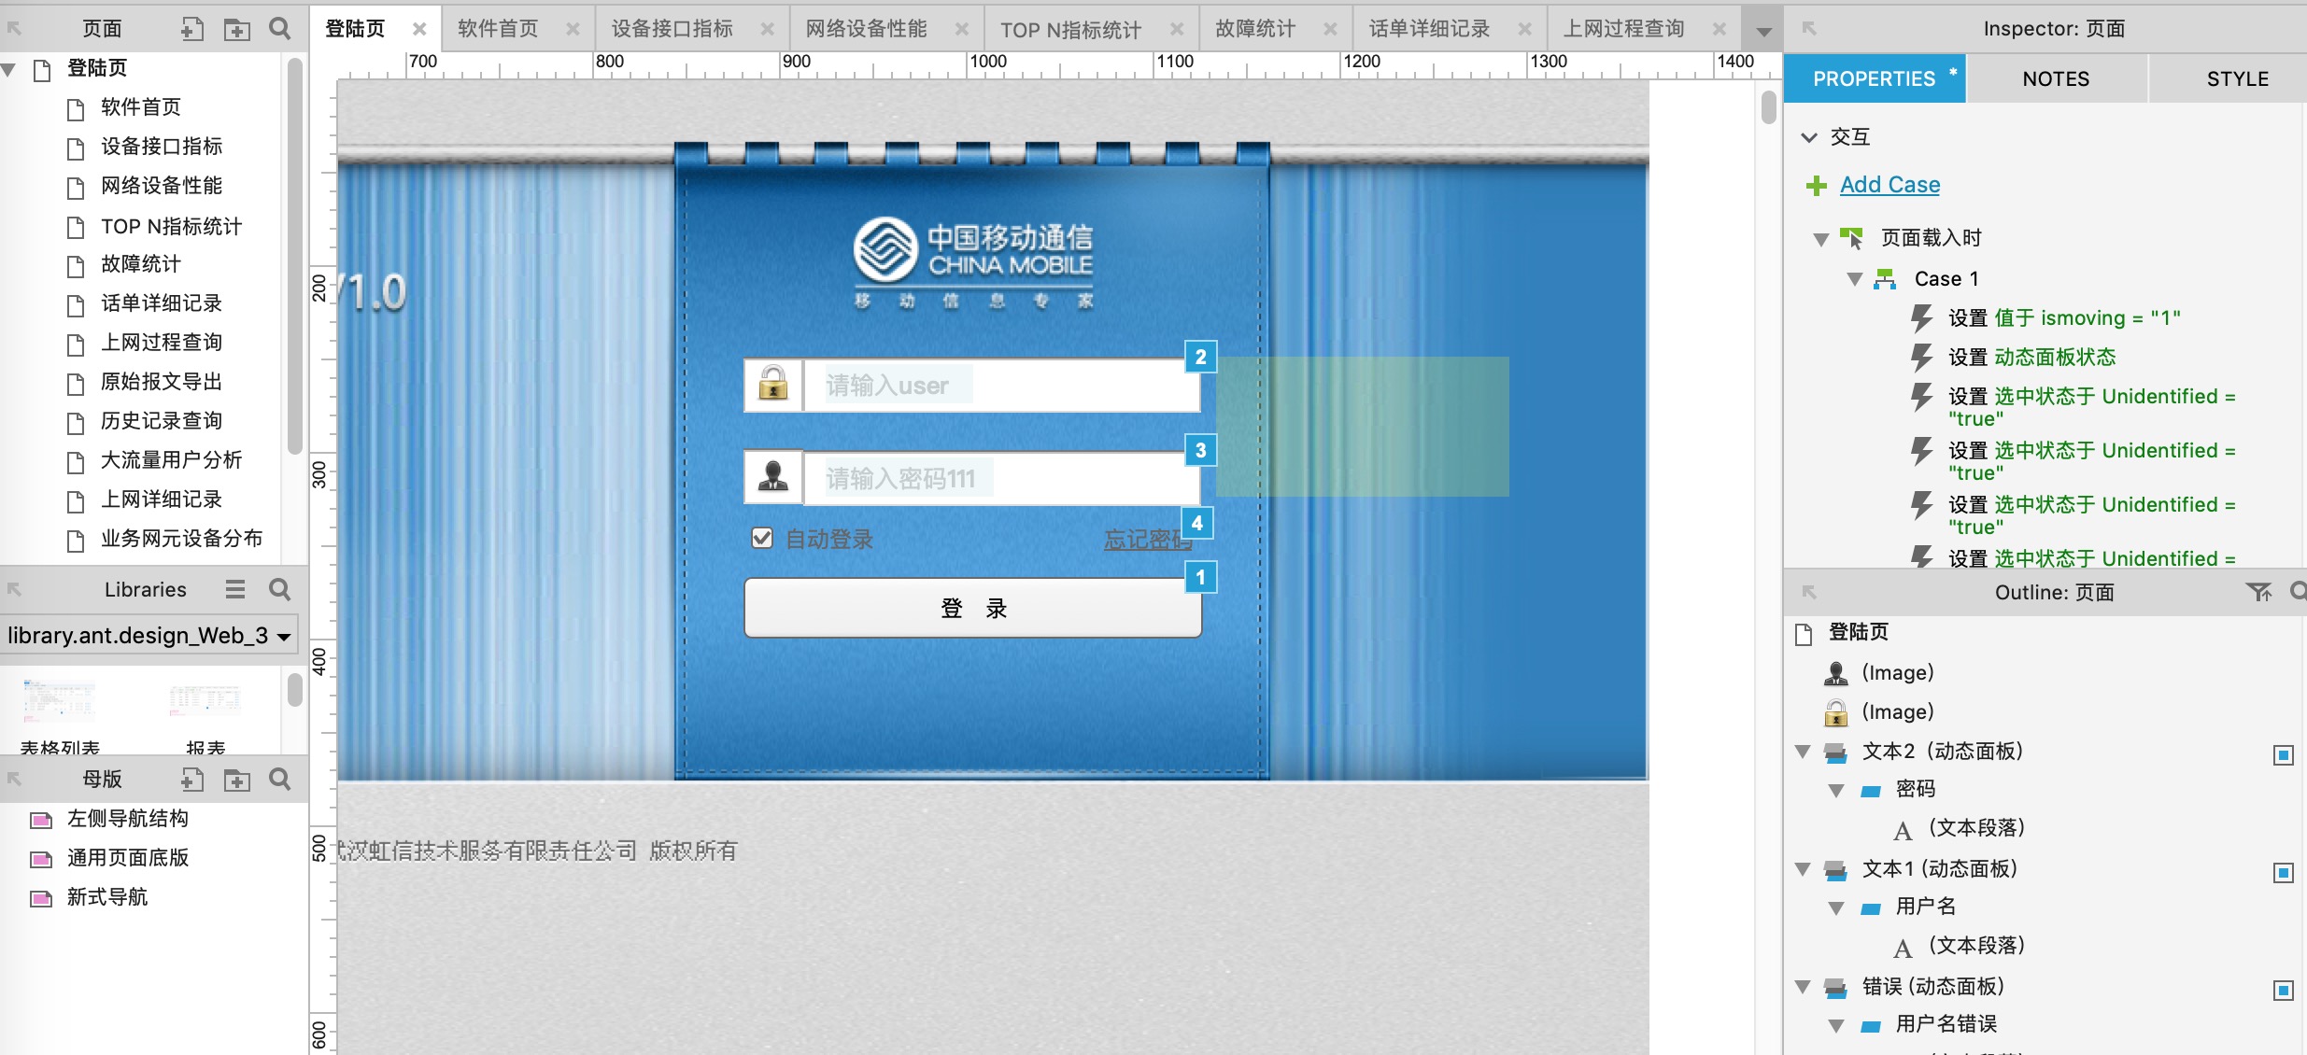Collapse the 登陆页 tree node
The height and width of the screenshot is (1055, 2307).
[x=8, y=69]
